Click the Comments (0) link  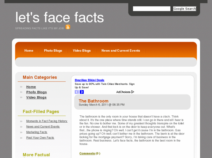(90, 153)
